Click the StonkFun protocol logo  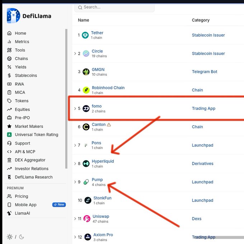point(88,200)
